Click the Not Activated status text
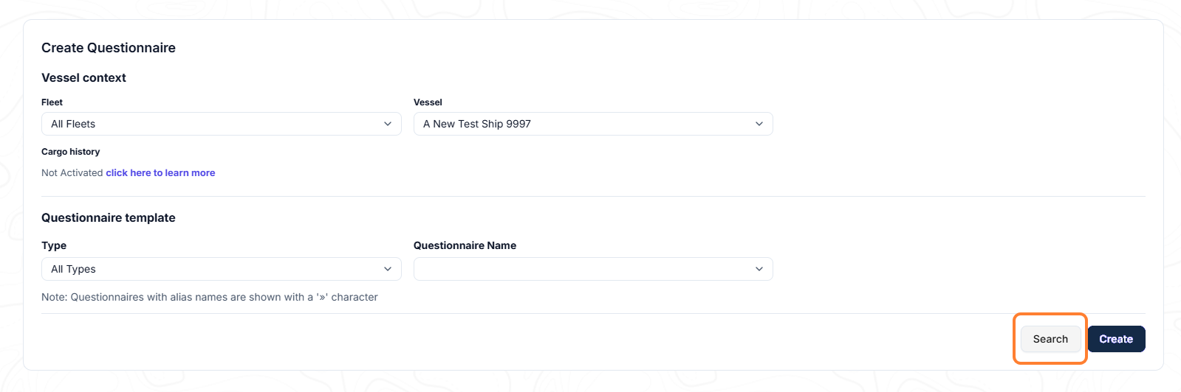The width and height of the screenshot is (1181, 392). [72, 172]
